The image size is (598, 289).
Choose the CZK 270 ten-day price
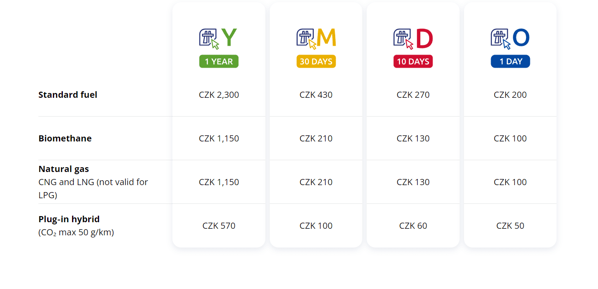point(413,95)
